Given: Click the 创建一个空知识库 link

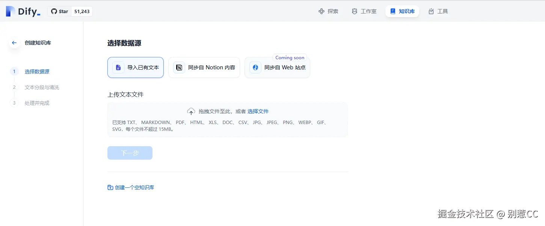Looking at the screenshot, I should (x=131, y=187).
